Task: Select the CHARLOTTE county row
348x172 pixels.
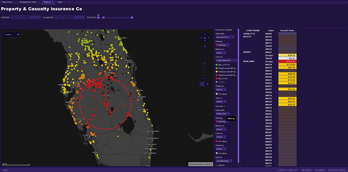Action: click(x=249, y=34)
